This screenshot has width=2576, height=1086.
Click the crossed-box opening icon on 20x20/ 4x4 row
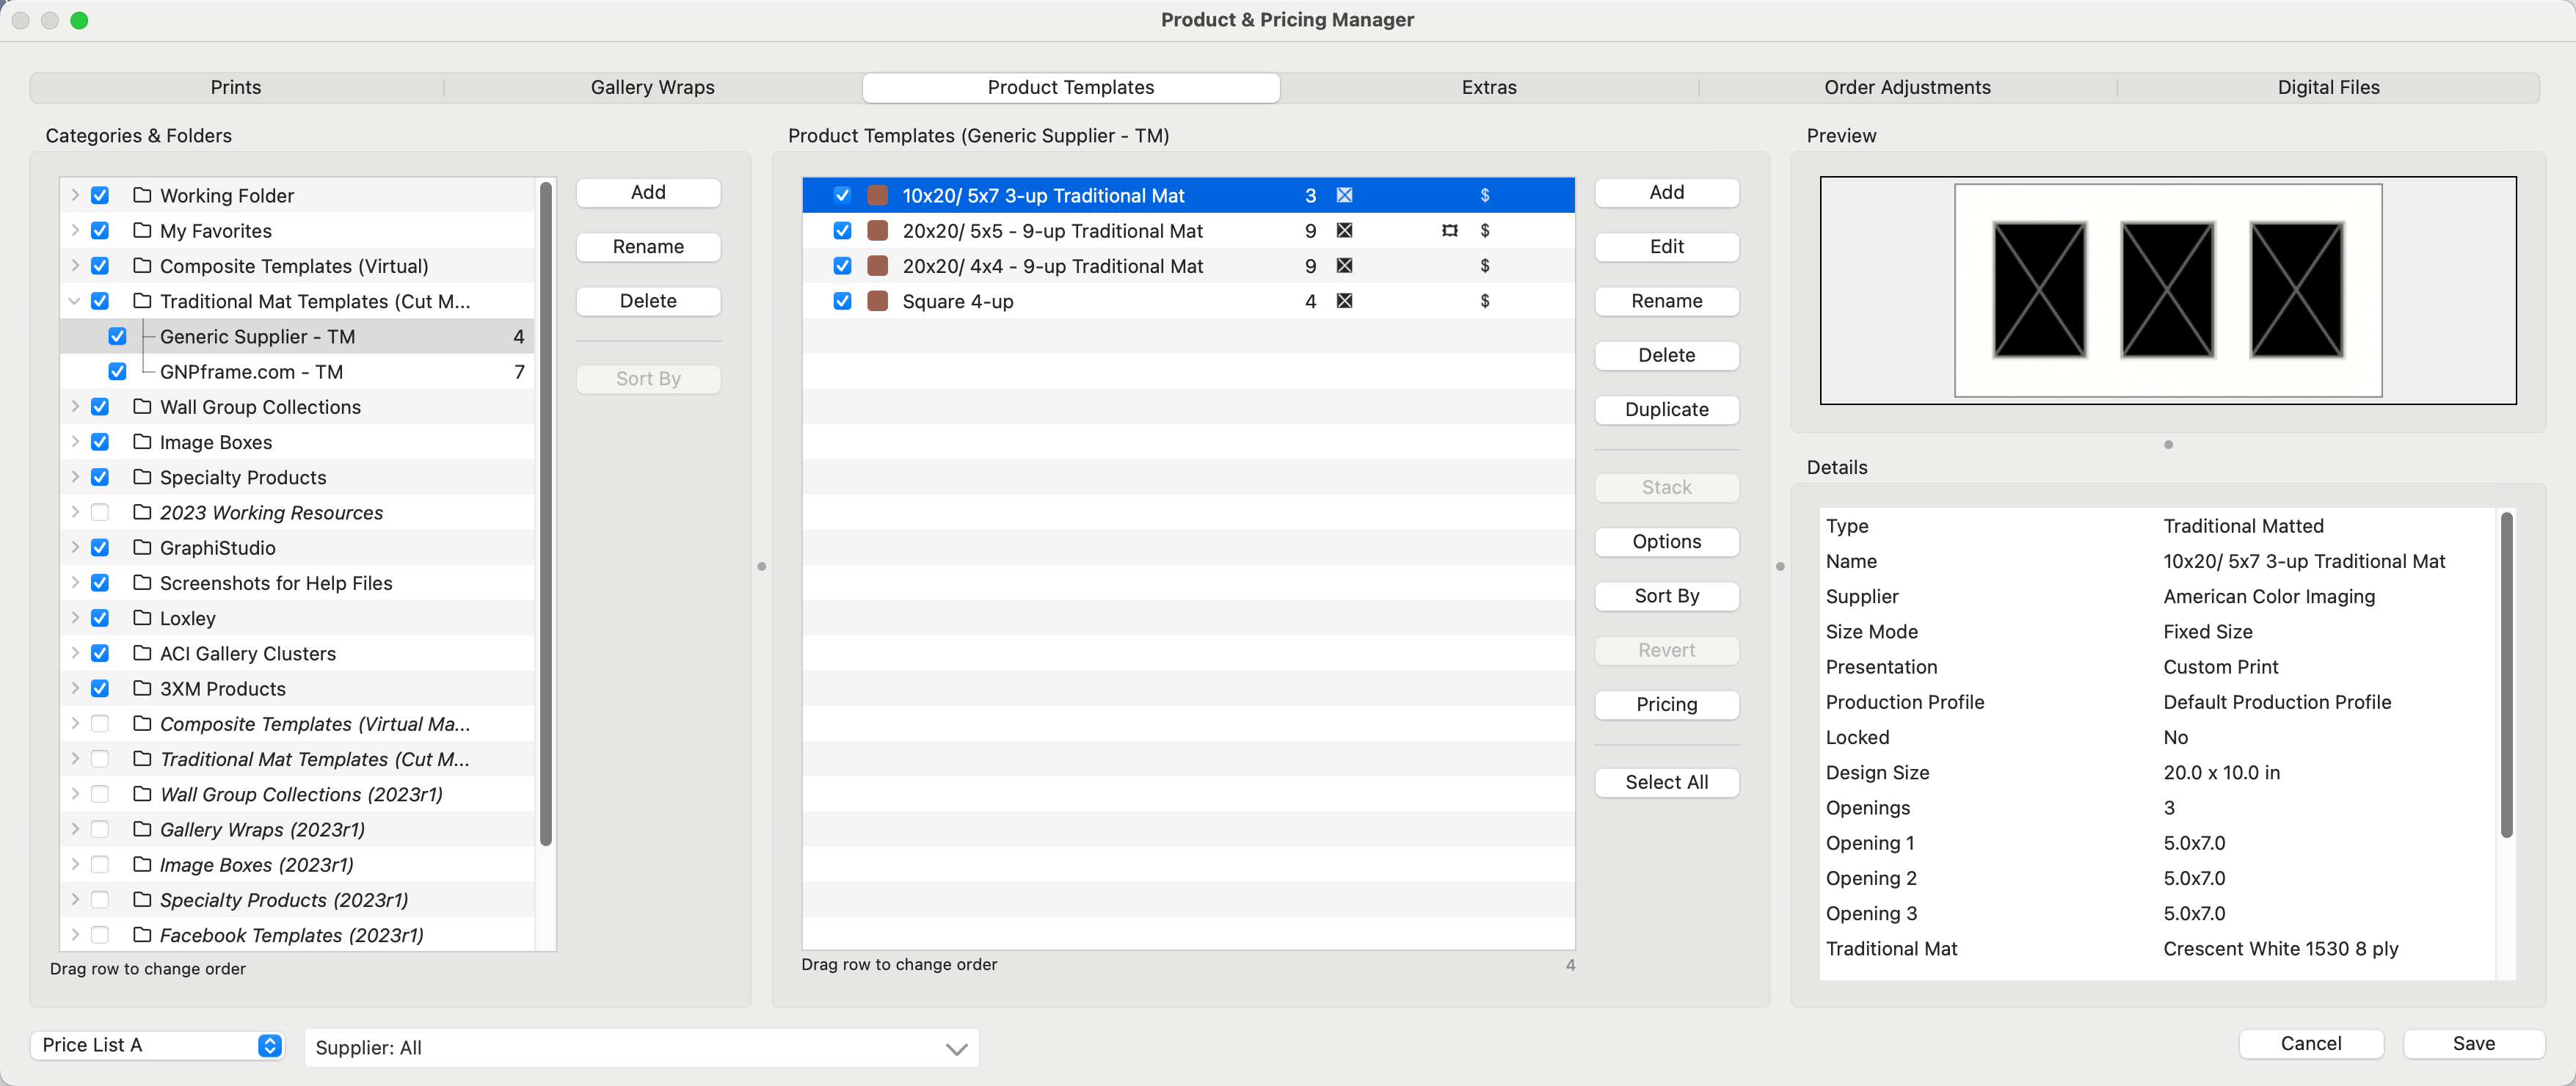(1344, 266)
